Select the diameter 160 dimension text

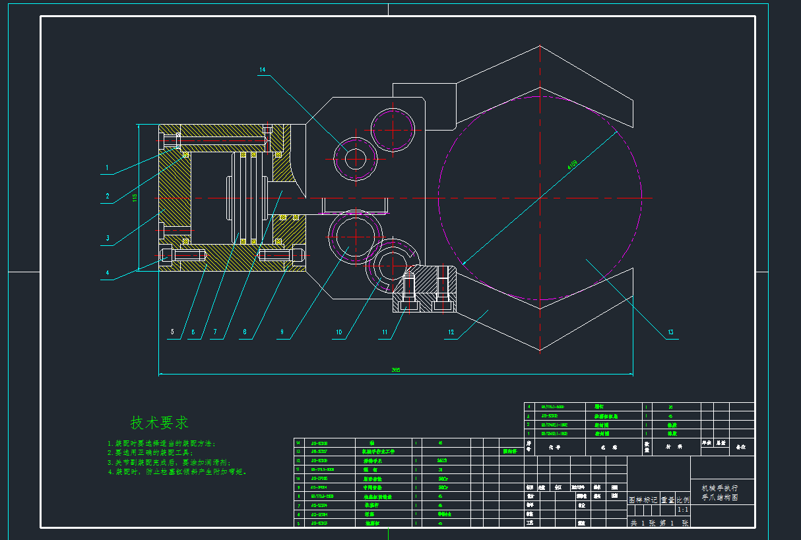(x=572, y=164)
